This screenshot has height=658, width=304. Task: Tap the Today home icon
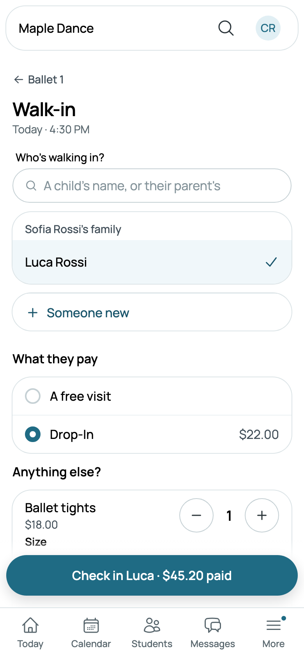point(30,625)
